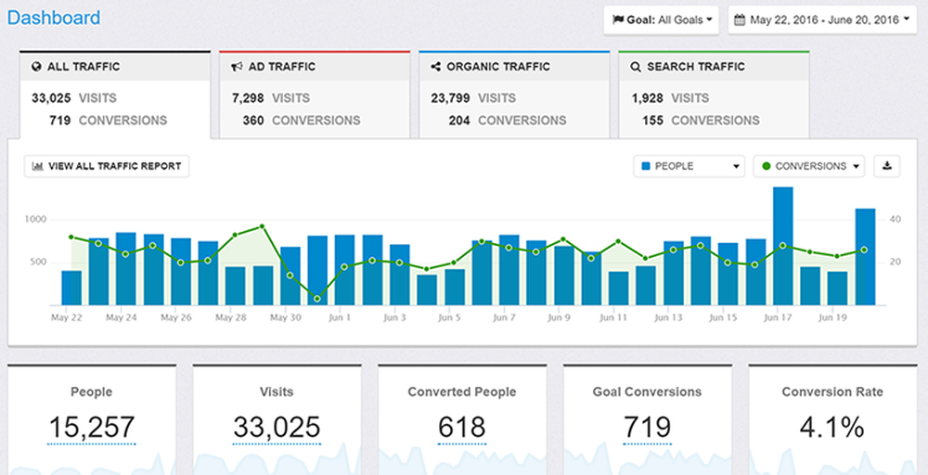
Task: Expand the CONVERSIONS metric dropdown
Action: click(x=809, y=166)
